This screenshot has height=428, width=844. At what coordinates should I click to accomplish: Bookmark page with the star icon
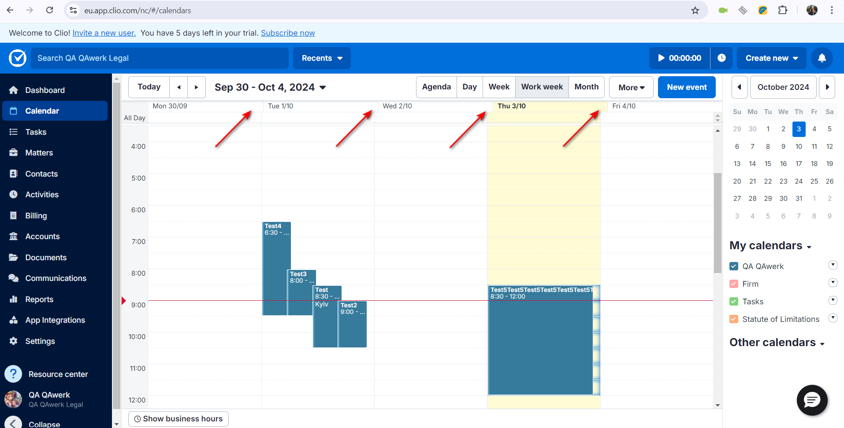click(695, 10)
